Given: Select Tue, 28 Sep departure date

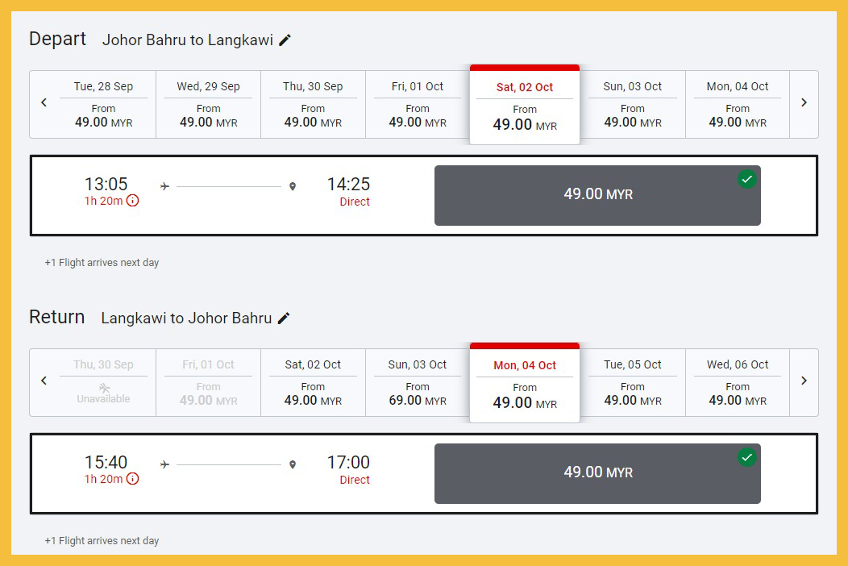Looking at the screenshot, I should coord(103,105).
